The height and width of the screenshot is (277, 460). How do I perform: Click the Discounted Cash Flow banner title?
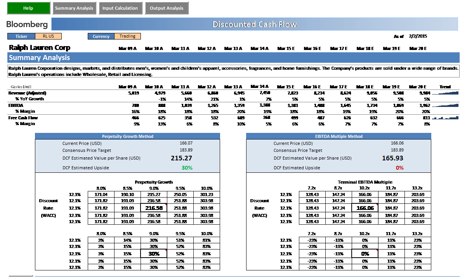255,24
